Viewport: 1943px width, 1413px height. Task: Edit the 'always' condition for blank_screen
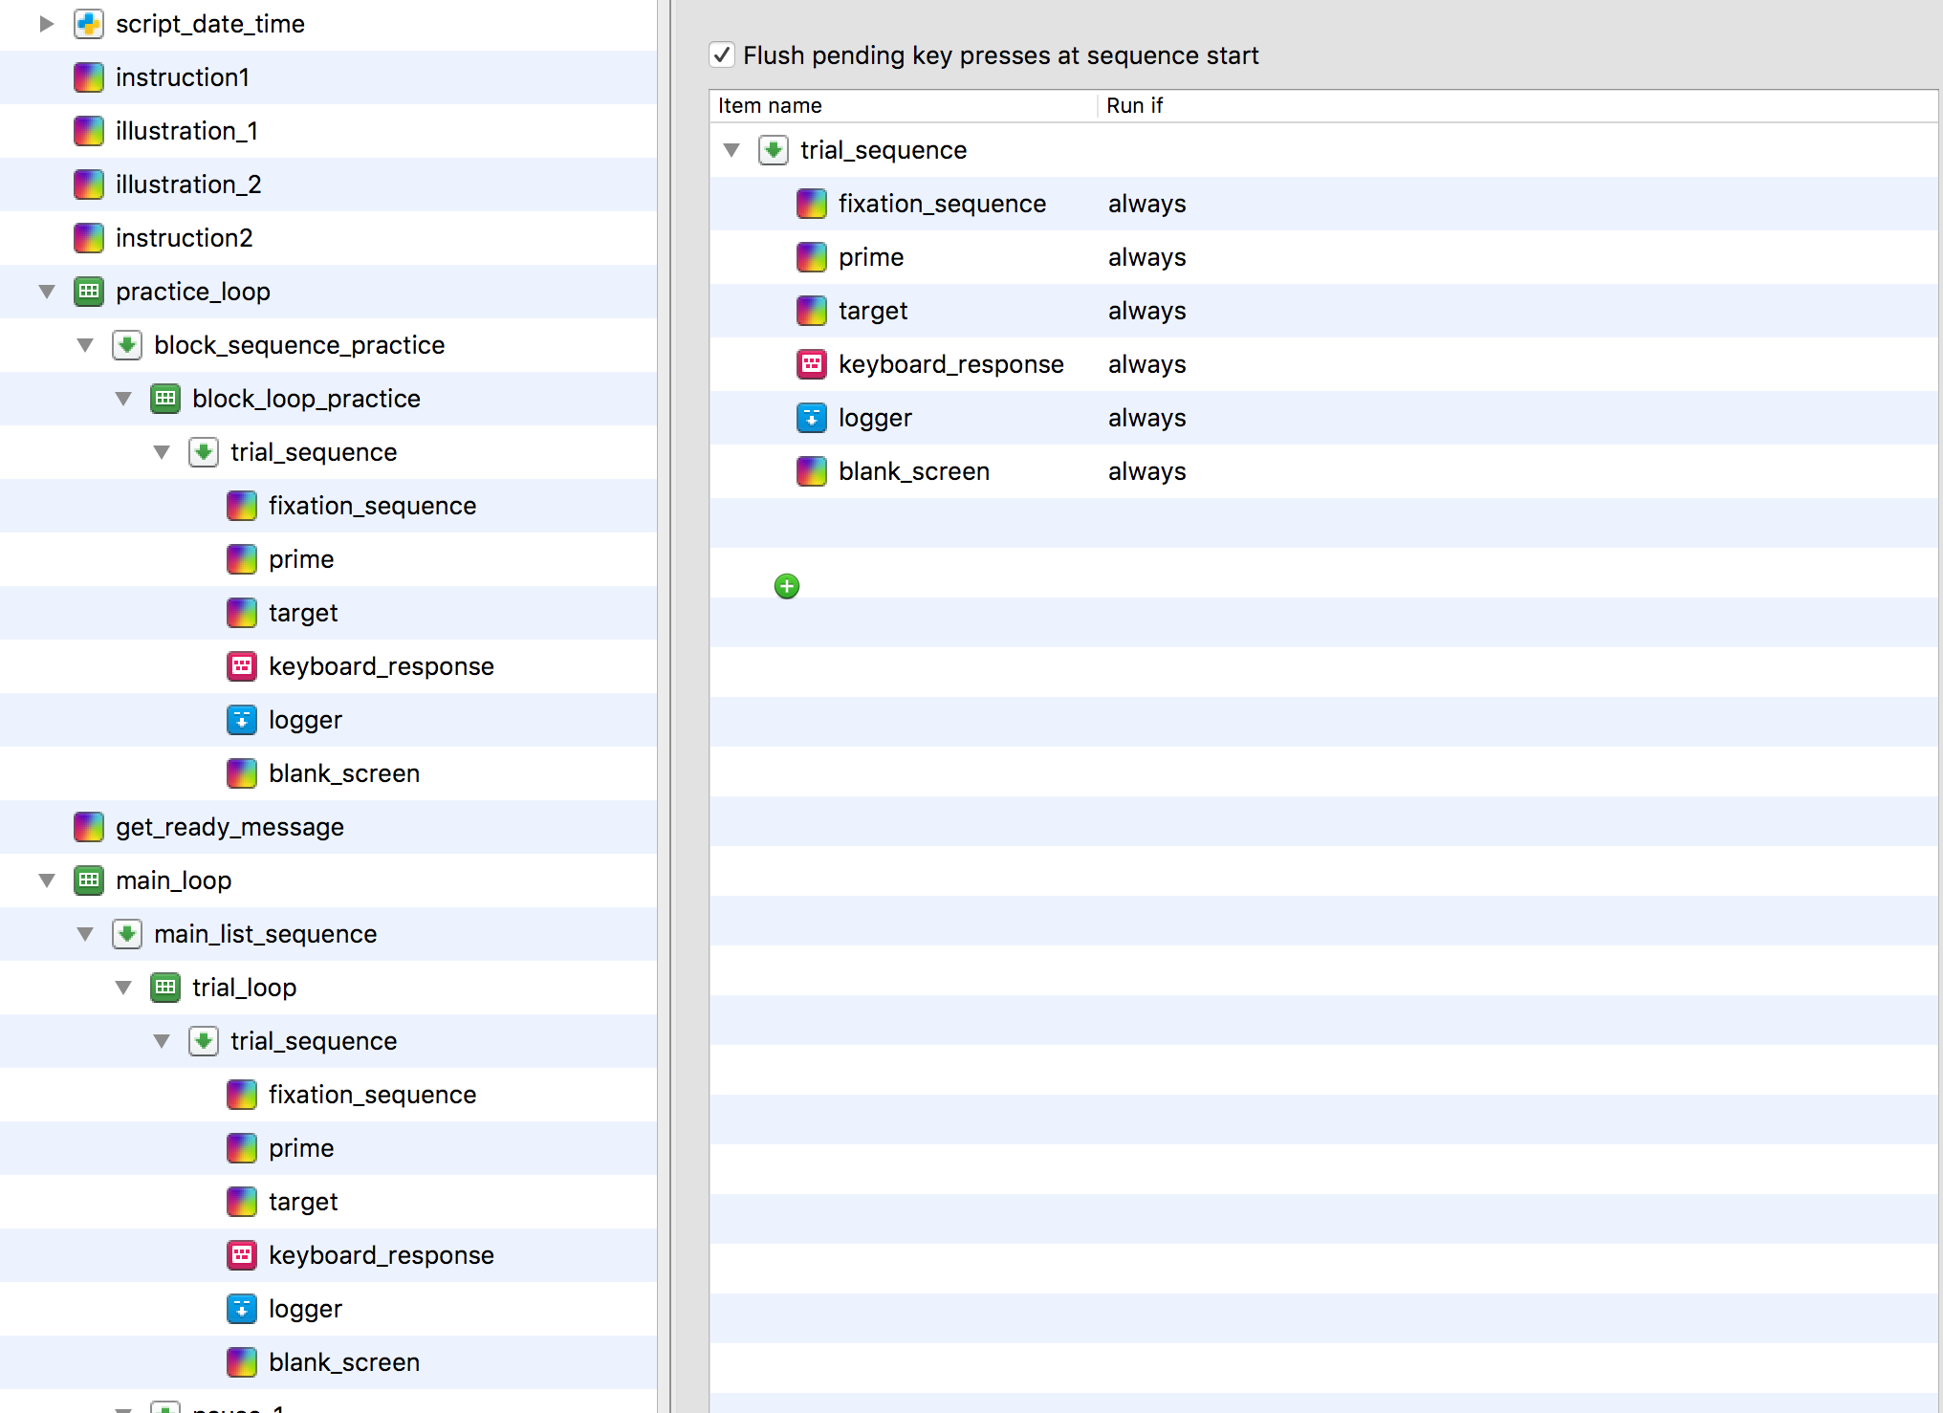pyautogui.click(x=1146, y=471)
